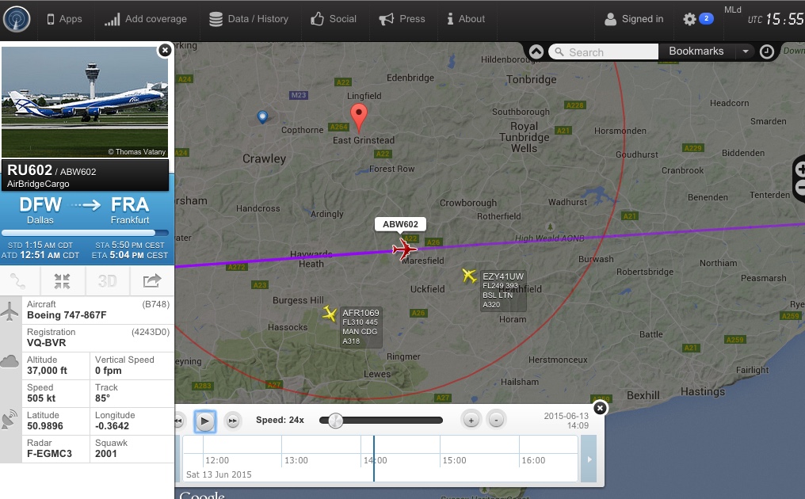The image size is (805, 499).
Task: Click the playback history clock icon
Action: point(766,51)
